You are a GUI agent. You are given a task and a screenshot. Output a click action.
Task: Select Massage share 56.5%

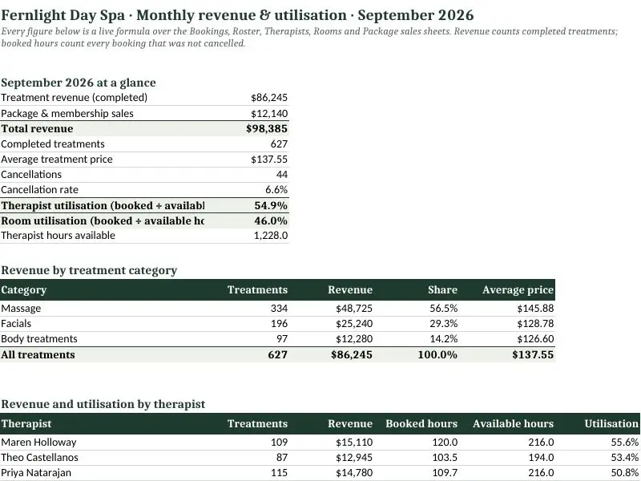click(x=444, y=308)
